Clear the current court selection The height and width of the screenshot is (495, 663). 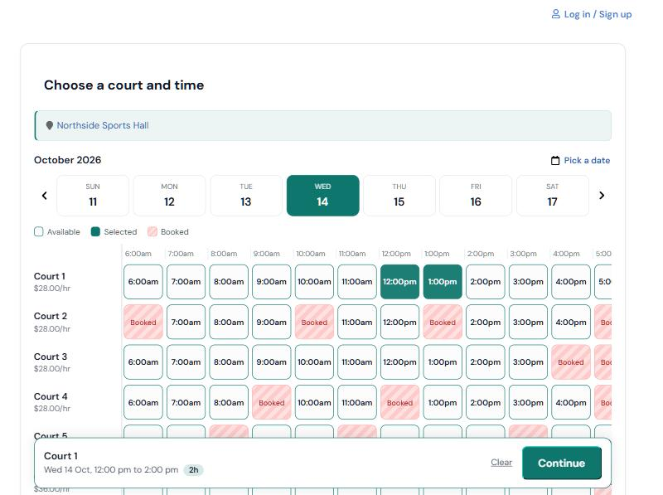(x=501, y=463)
